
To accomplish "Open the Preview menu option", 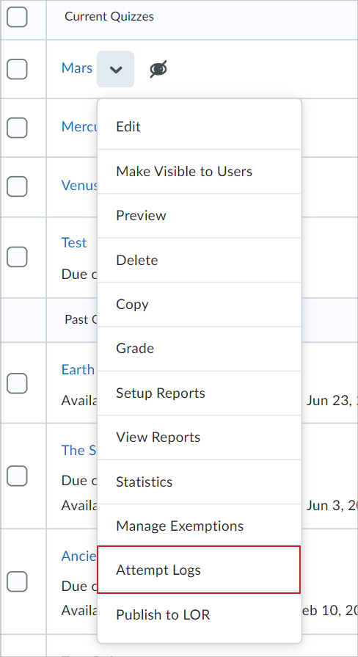I will tap(200, 216).
